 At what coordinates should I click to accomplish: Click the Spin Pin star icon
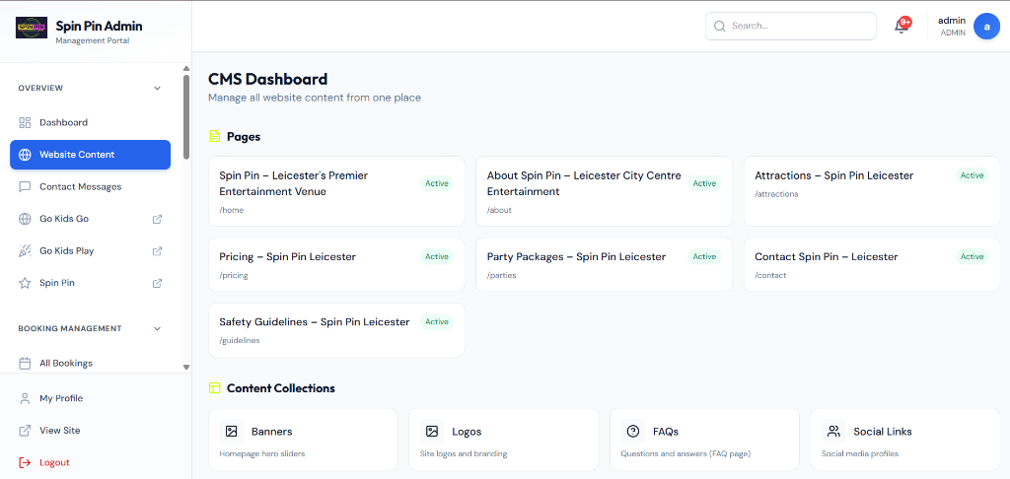pos(25,283)
